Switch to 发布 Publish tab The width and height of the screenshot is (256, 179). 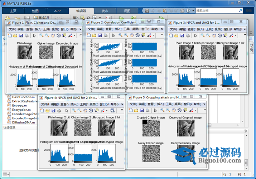point(105,11)
